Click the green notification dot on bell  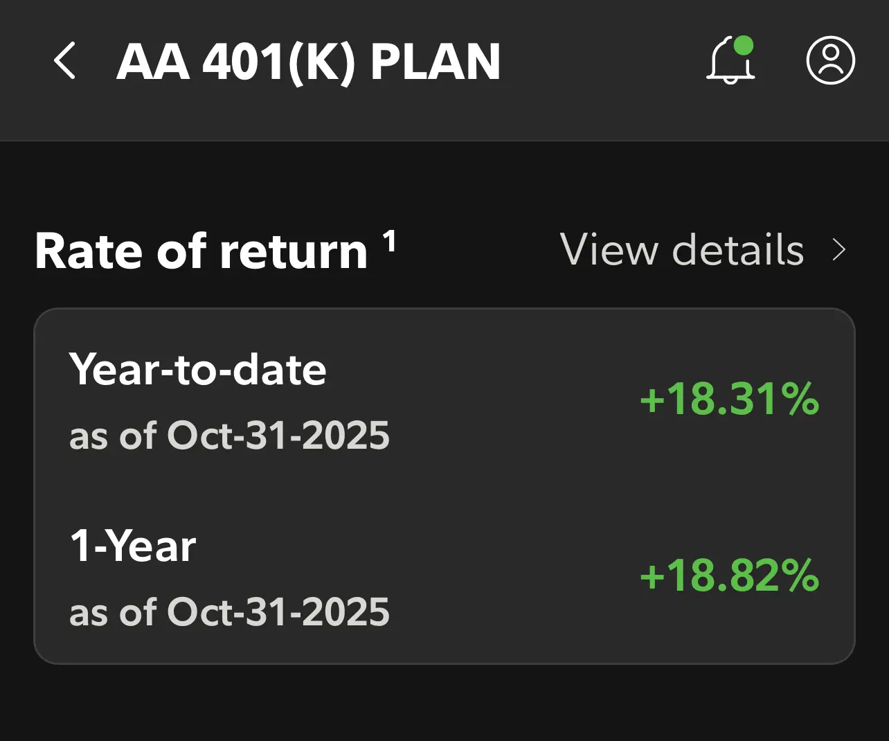(x=743, y=46)
